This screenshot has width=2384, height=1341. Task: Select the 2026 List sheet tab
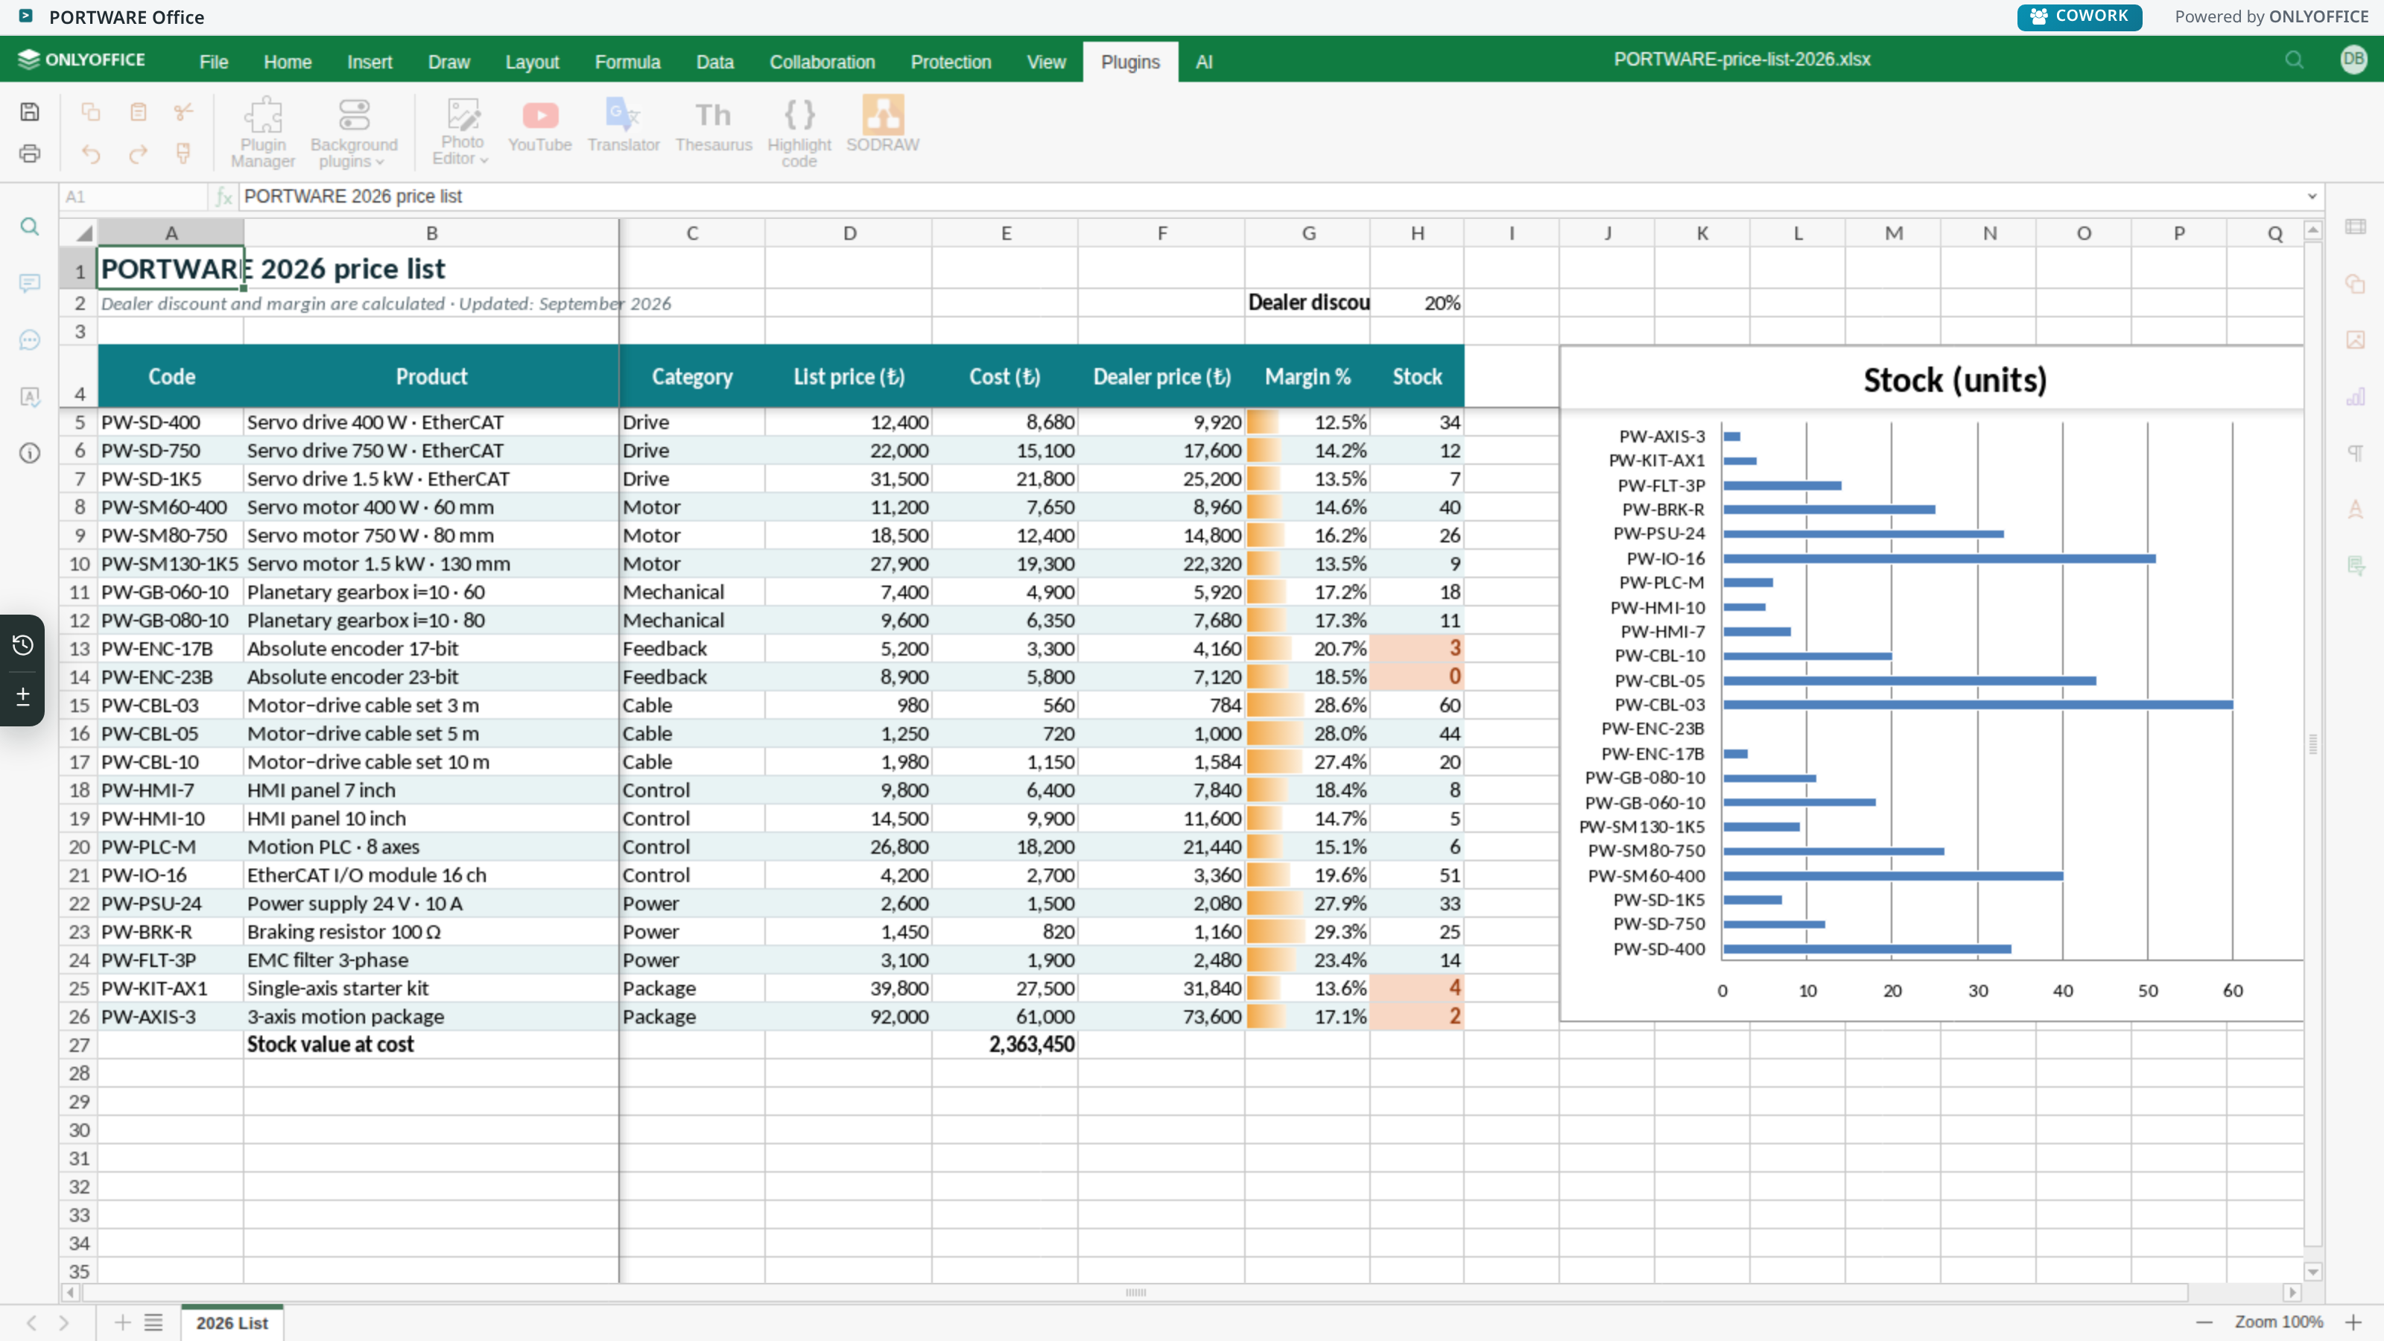click(x=232, y=1322)
